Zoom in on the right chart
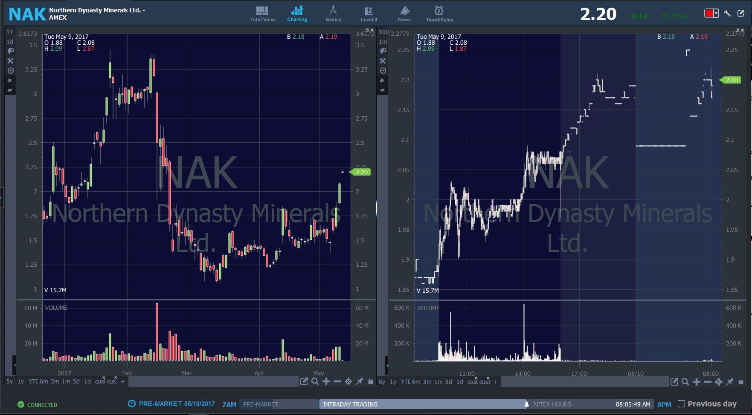This screenshot has height=415, width=752. [x=697, y=382]
